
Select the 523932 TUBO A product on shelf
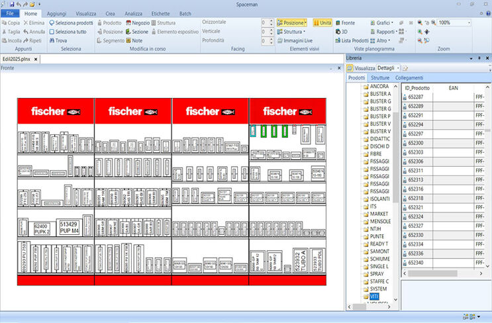(x=300, y=260)
